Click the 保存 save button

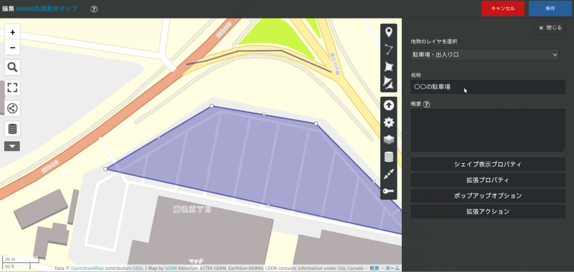pyautogui.click(x=550, y=9)
